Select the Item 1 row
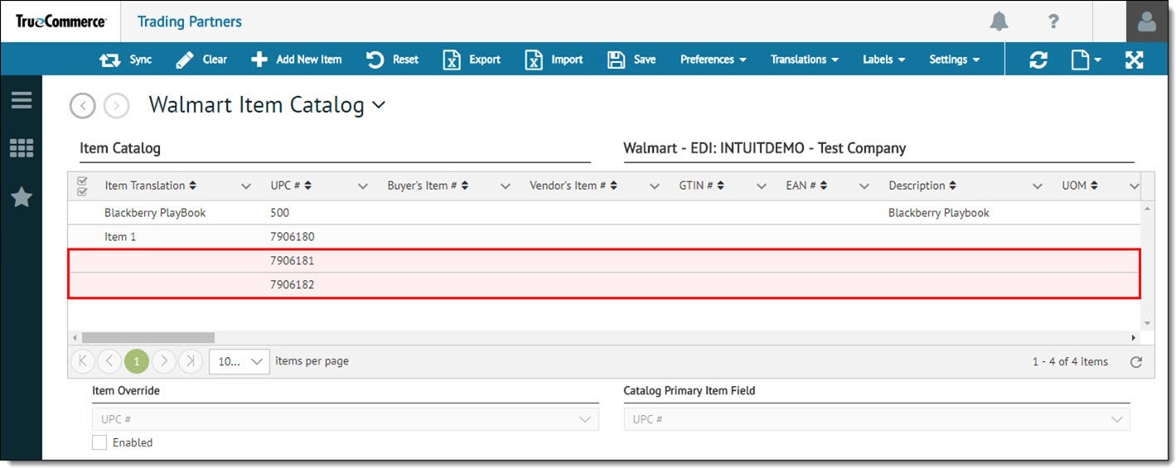 click(604, 237)
